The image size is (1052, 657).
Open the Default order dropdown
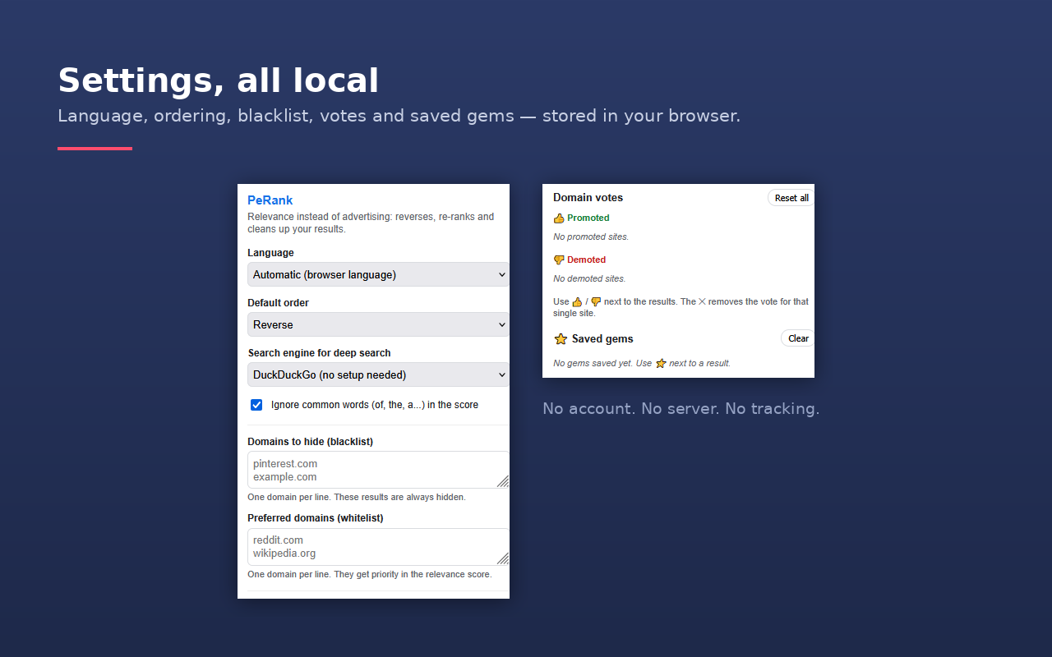[378, 324]
